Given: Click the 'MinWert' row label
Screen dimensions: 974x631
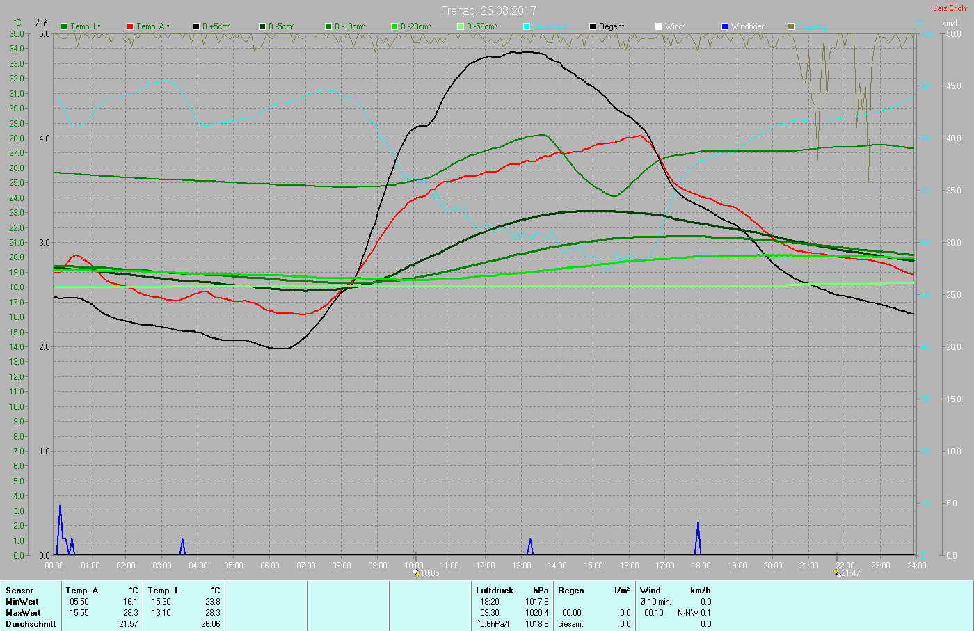Looking at the screenshot, I should point(22,602).
